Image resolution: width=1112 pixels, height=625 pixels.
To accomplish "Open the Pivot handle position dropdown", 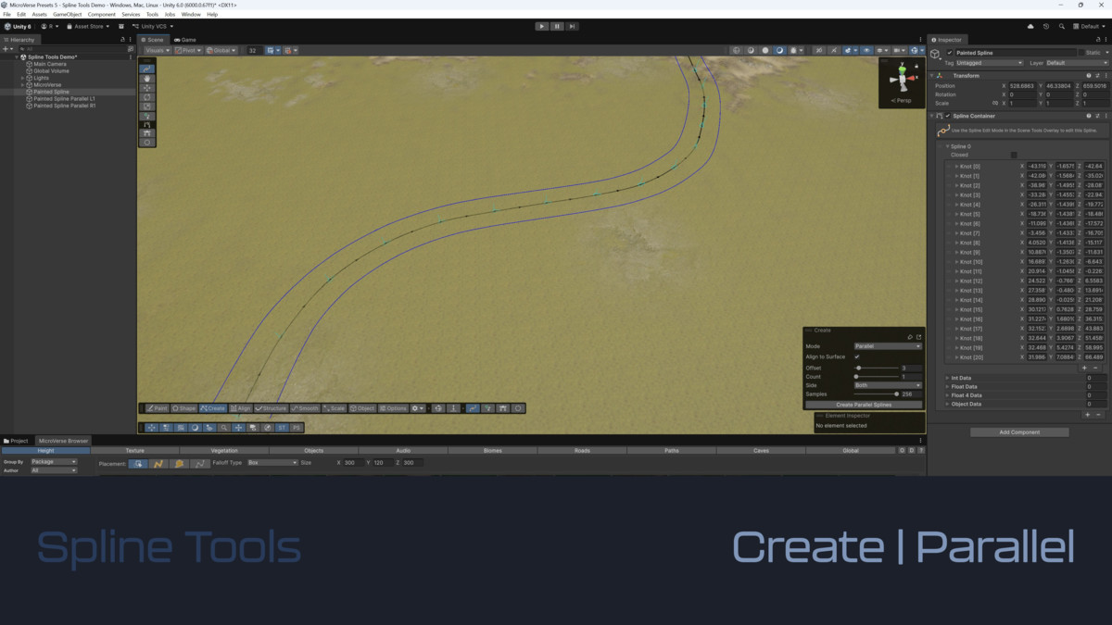I will [x=188, y=51].
